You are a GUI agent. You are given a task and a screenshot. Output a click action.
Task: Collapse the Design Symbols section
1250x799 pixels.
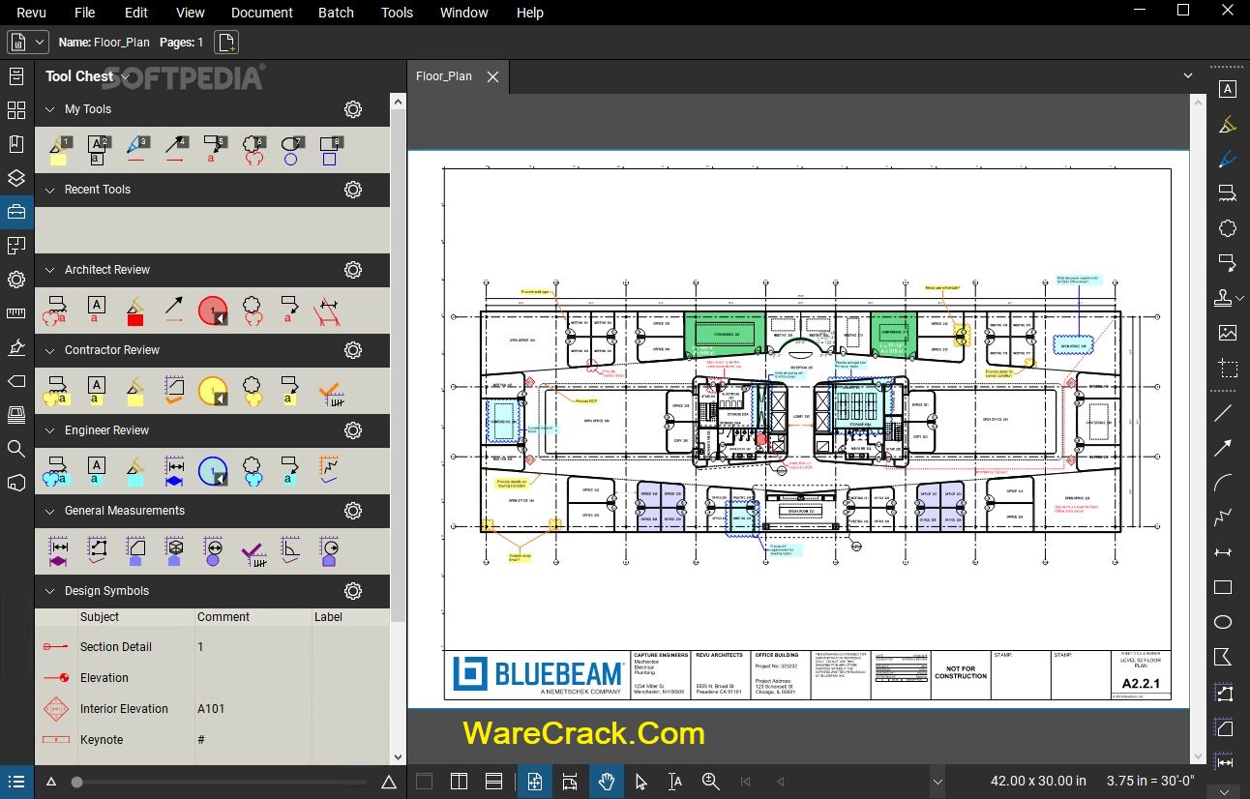tap(50, 591)
